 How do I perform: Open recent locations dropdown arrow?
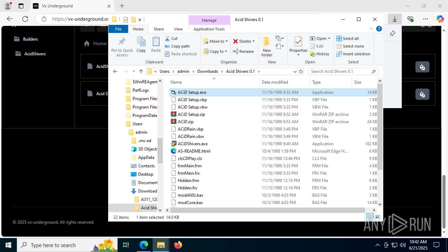point(134,71)
